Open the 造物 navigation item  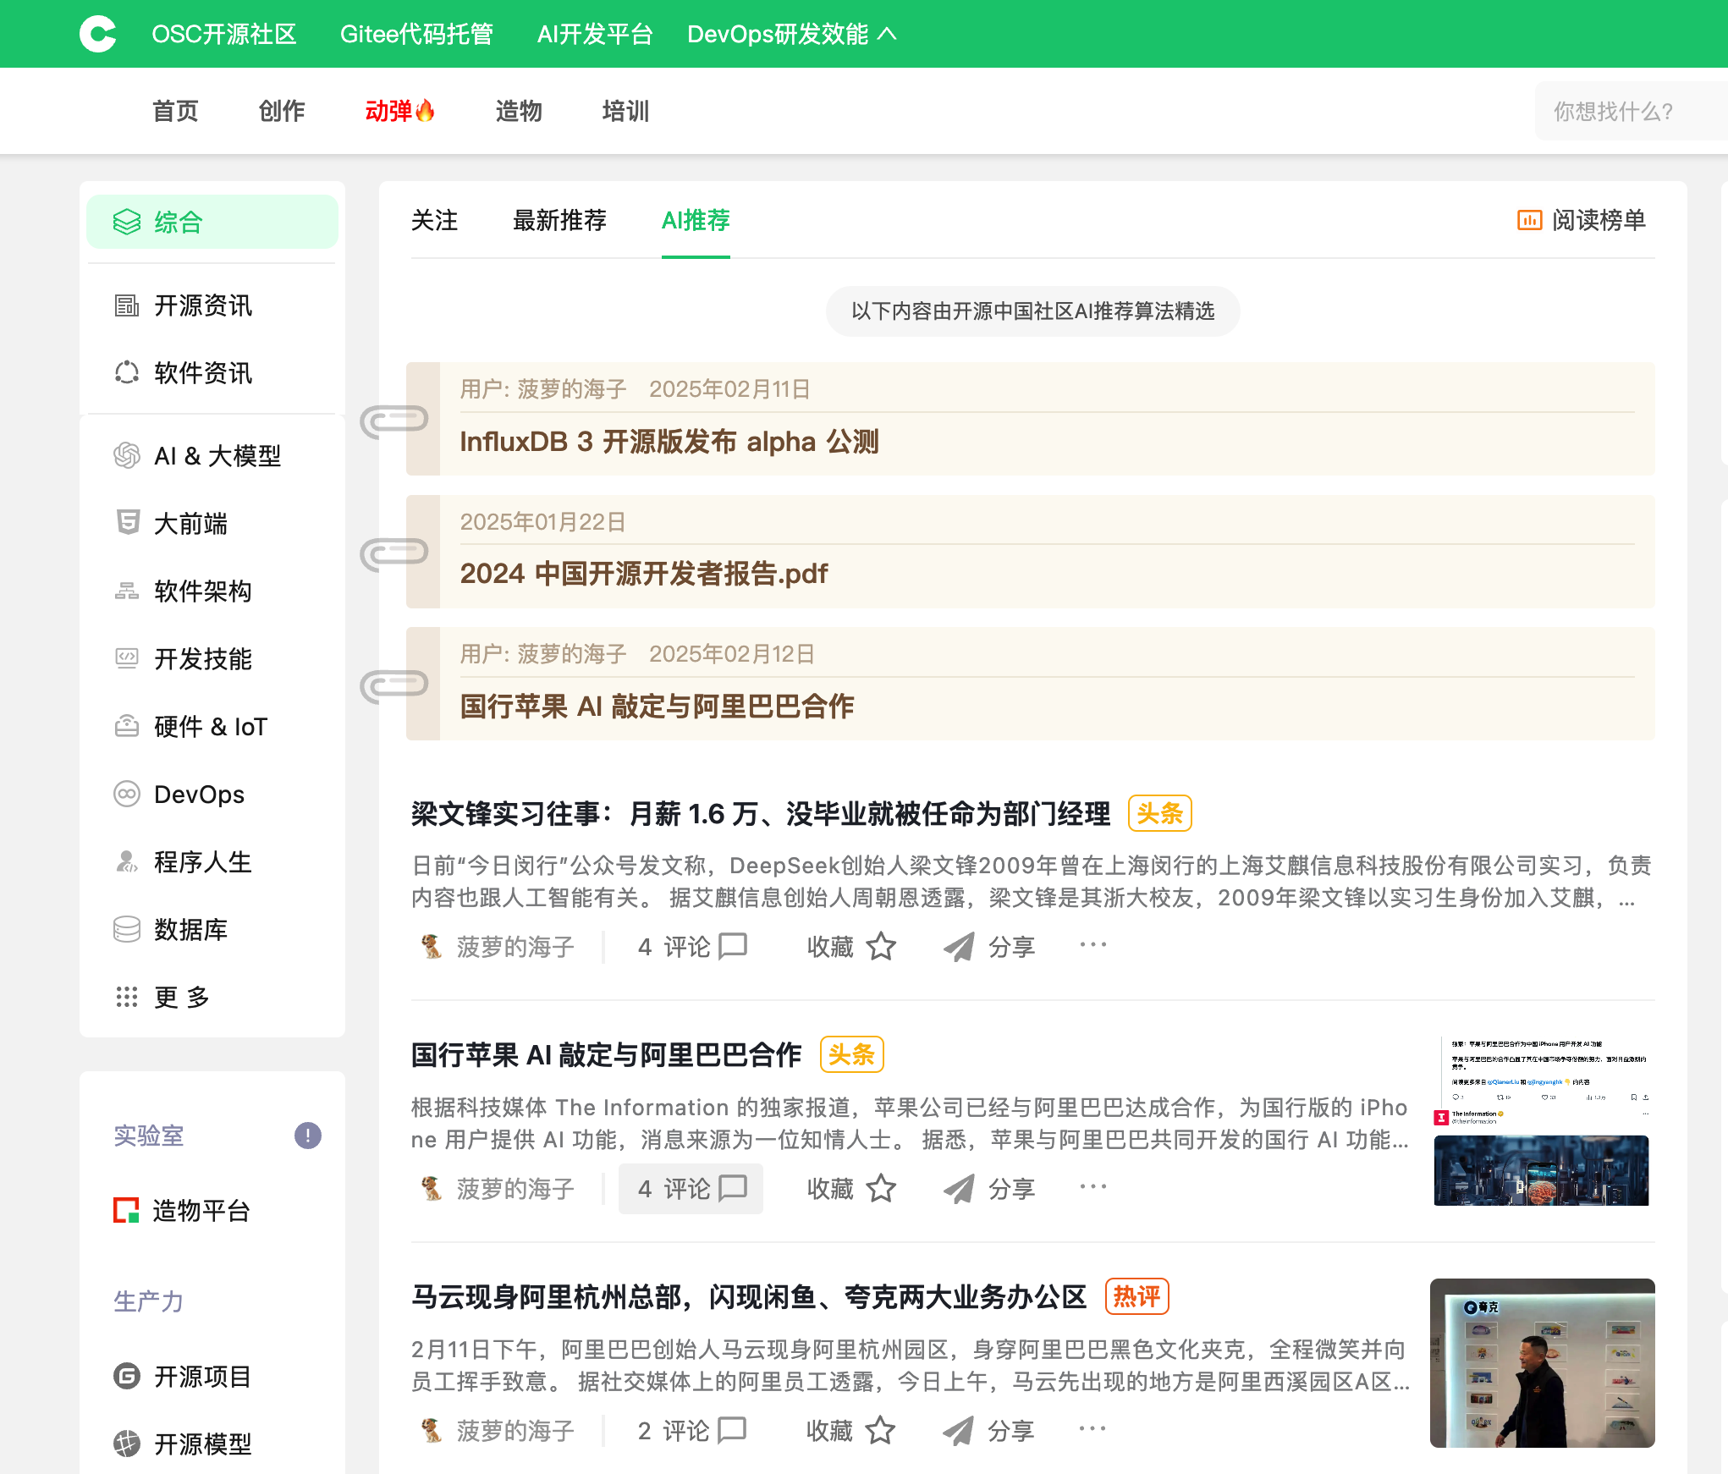(519, 111)
